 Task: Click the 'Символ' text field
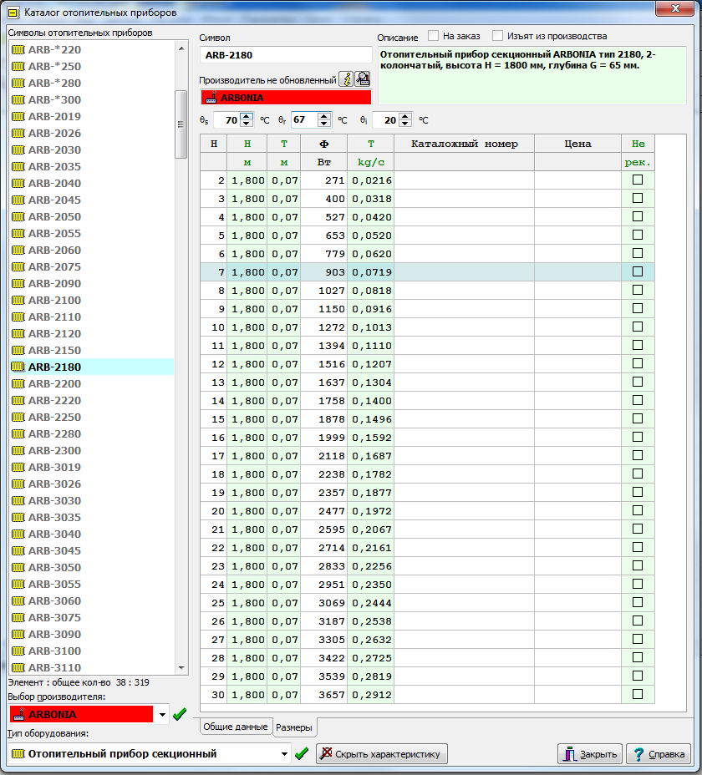[x=285, y=55]
